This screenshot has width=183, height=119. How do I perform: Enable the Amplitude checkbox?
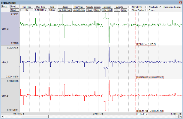(146, 7)
